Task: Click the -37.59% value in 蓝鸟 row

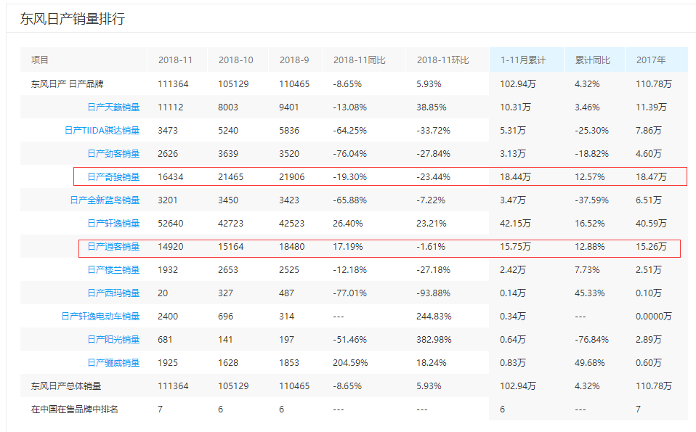Action: (x=591, y=200)
